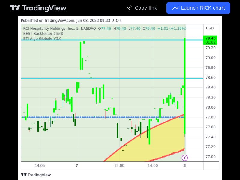The height and width of the screenshot is (180, 240).
Task: Click the 14:05 time axis label
Action: click(40, 166)
